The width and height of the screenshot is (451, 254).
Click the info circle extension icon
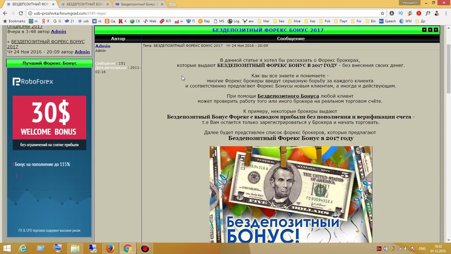coord(392,13)
